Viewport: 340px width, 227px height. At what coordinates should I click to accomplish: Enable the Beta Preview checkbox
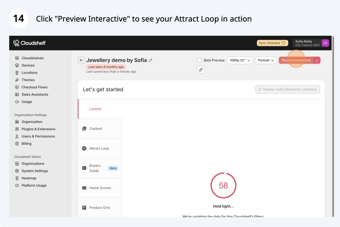199,60
